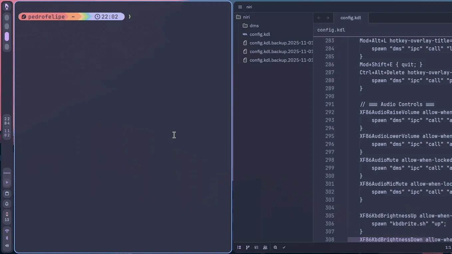Open the collaboration panel icon
The height and width of the screenshot is (254, 452).
pos(265,247)
